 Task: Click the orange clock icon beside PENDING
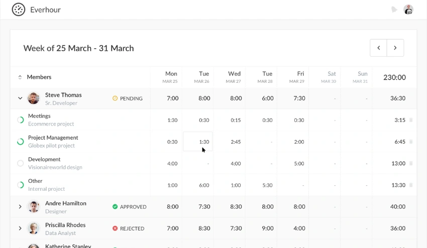click(x=115, y=98)
